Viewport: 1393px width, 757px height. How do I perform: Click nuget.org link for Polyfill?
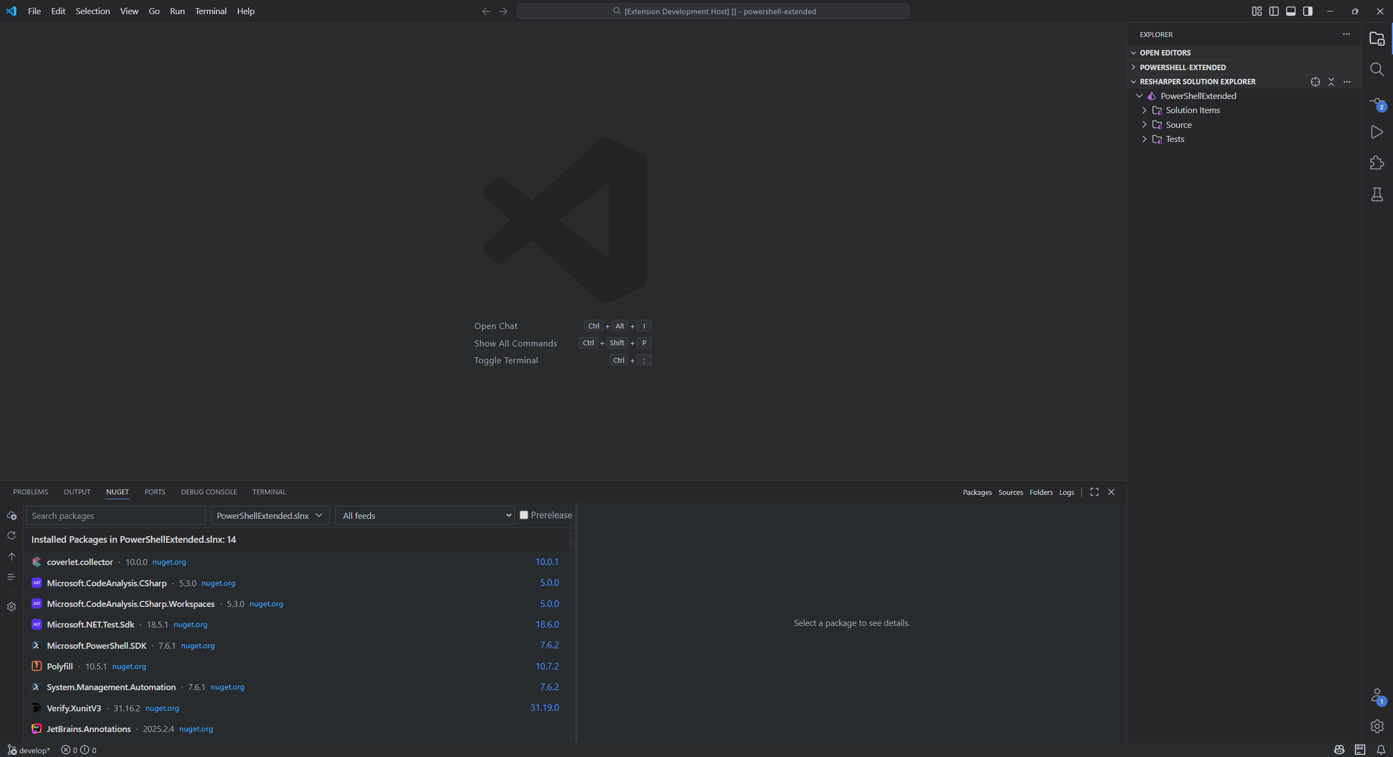point(129,666)
